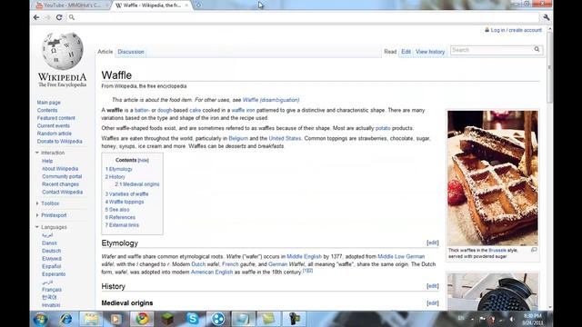Open Minecraft block icon in taskbar
This screenshot has width=582, height=327.
pyautogui.click(x=167, y=319)
